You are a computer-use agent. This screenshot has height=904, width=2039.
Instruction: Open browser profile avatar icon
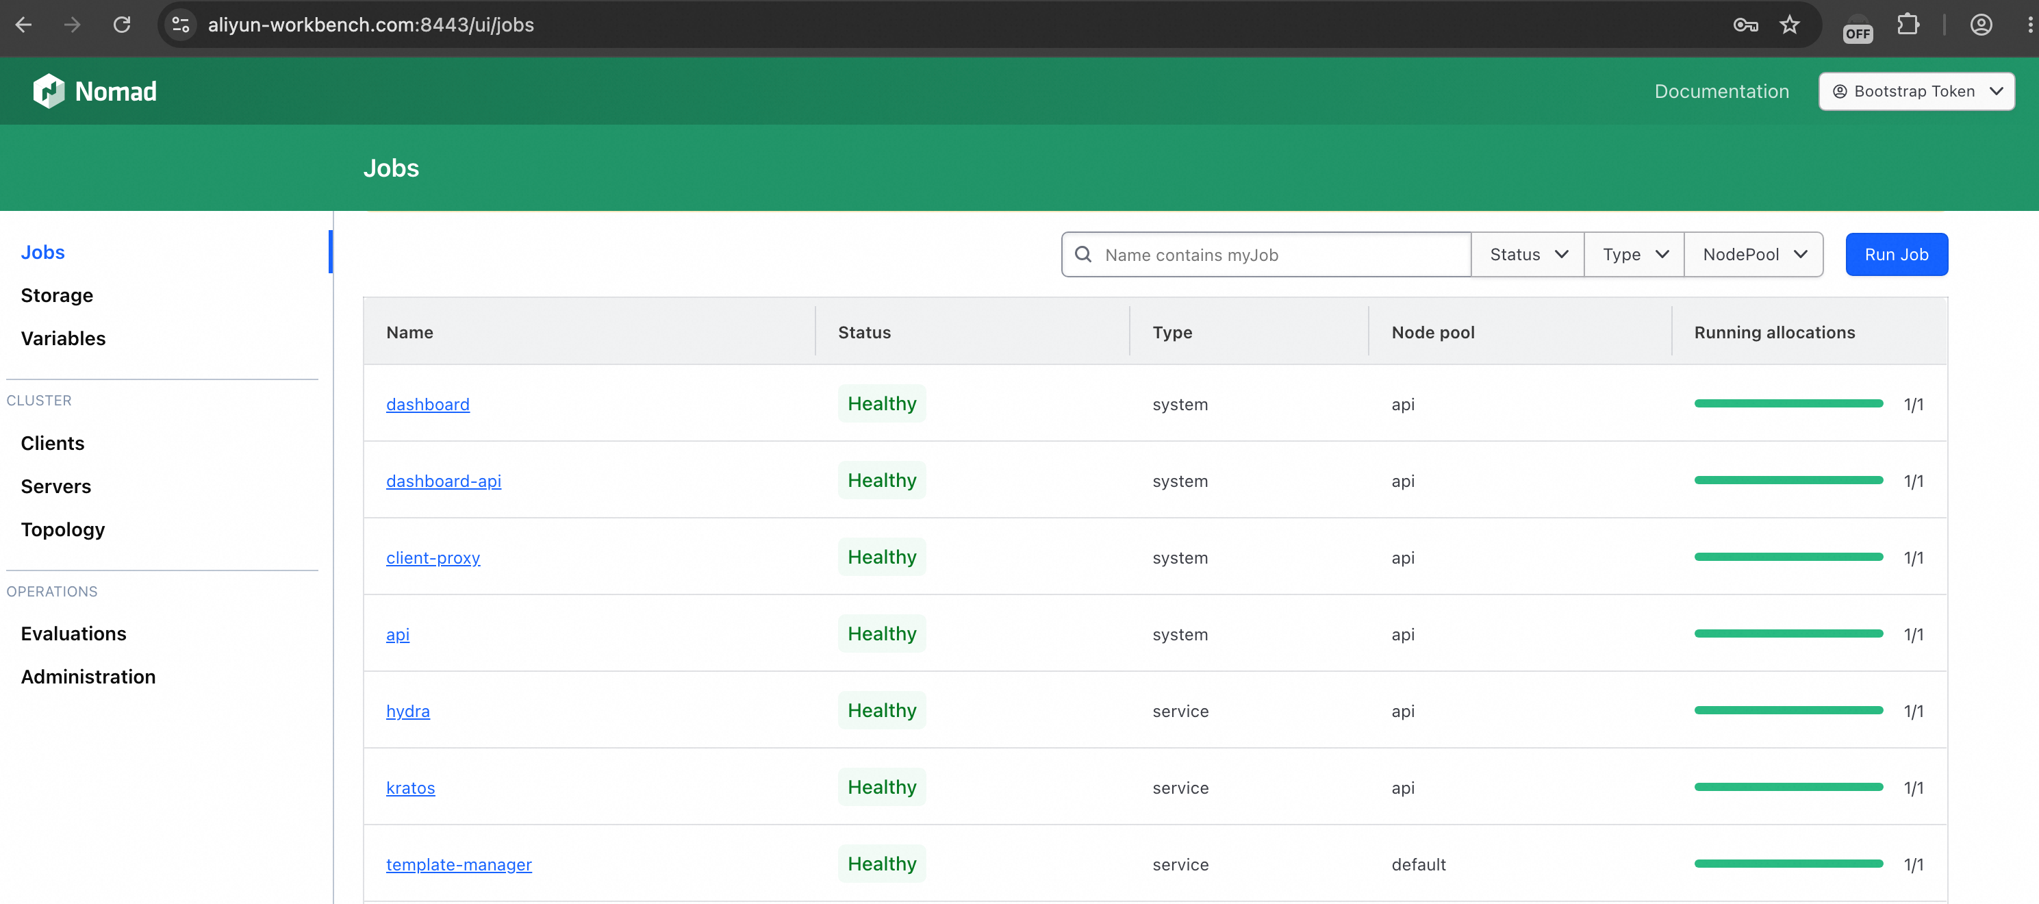tap(1981, 25)
